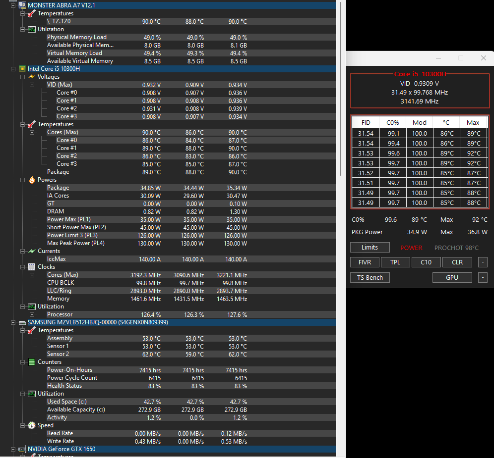Click the NVIDIA GeForce GTX 1650 card icon
The height and width of the screenshot is (458, 494).
(x=22, y=450)
